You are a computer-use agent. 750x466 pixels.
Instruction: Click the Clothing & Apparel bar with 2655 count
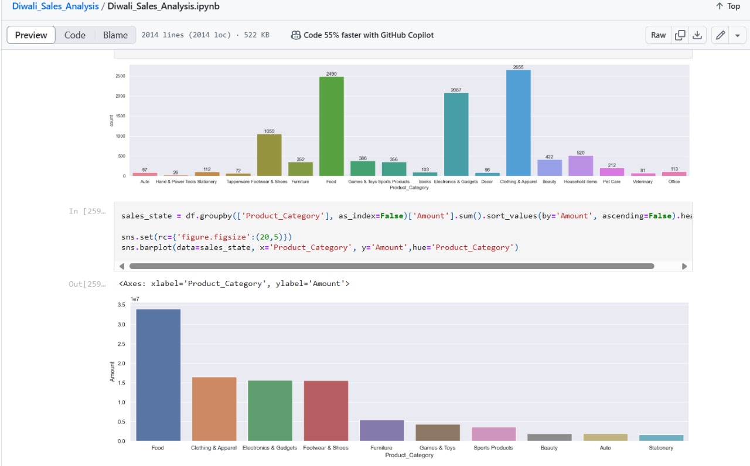click(x=518, y=123)
